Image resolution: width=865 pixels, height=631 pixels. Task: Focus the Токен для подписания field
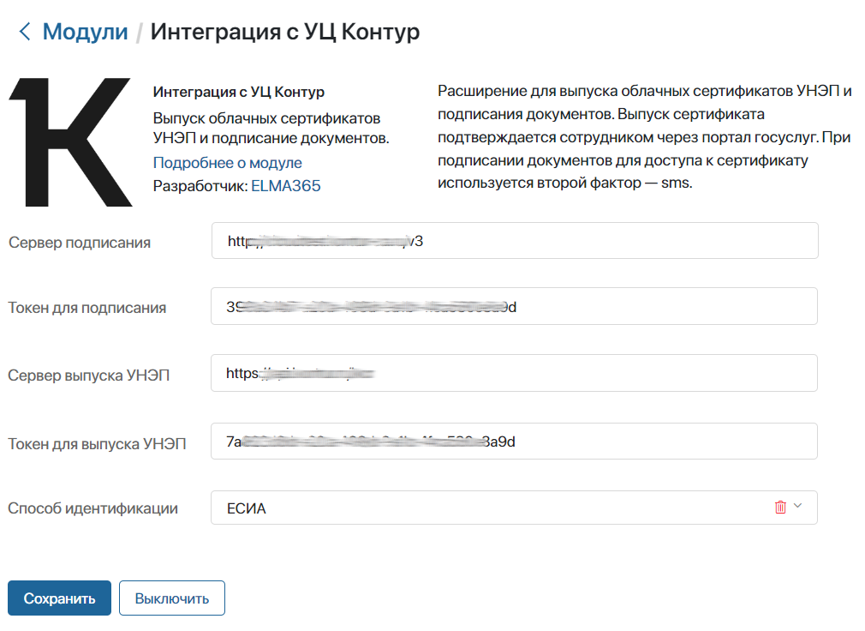pos(514,306)
